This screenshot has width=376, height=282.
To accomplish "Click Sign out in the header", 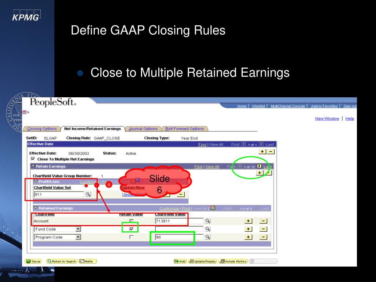I will coord(350,106).
